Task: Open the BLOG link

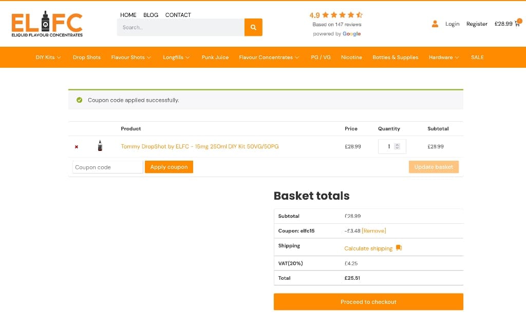Action: click(151, 15)
